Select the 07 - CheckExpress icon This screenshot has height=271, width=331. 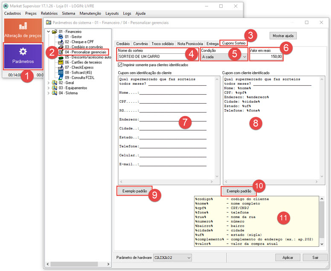(x=61, y=67)
